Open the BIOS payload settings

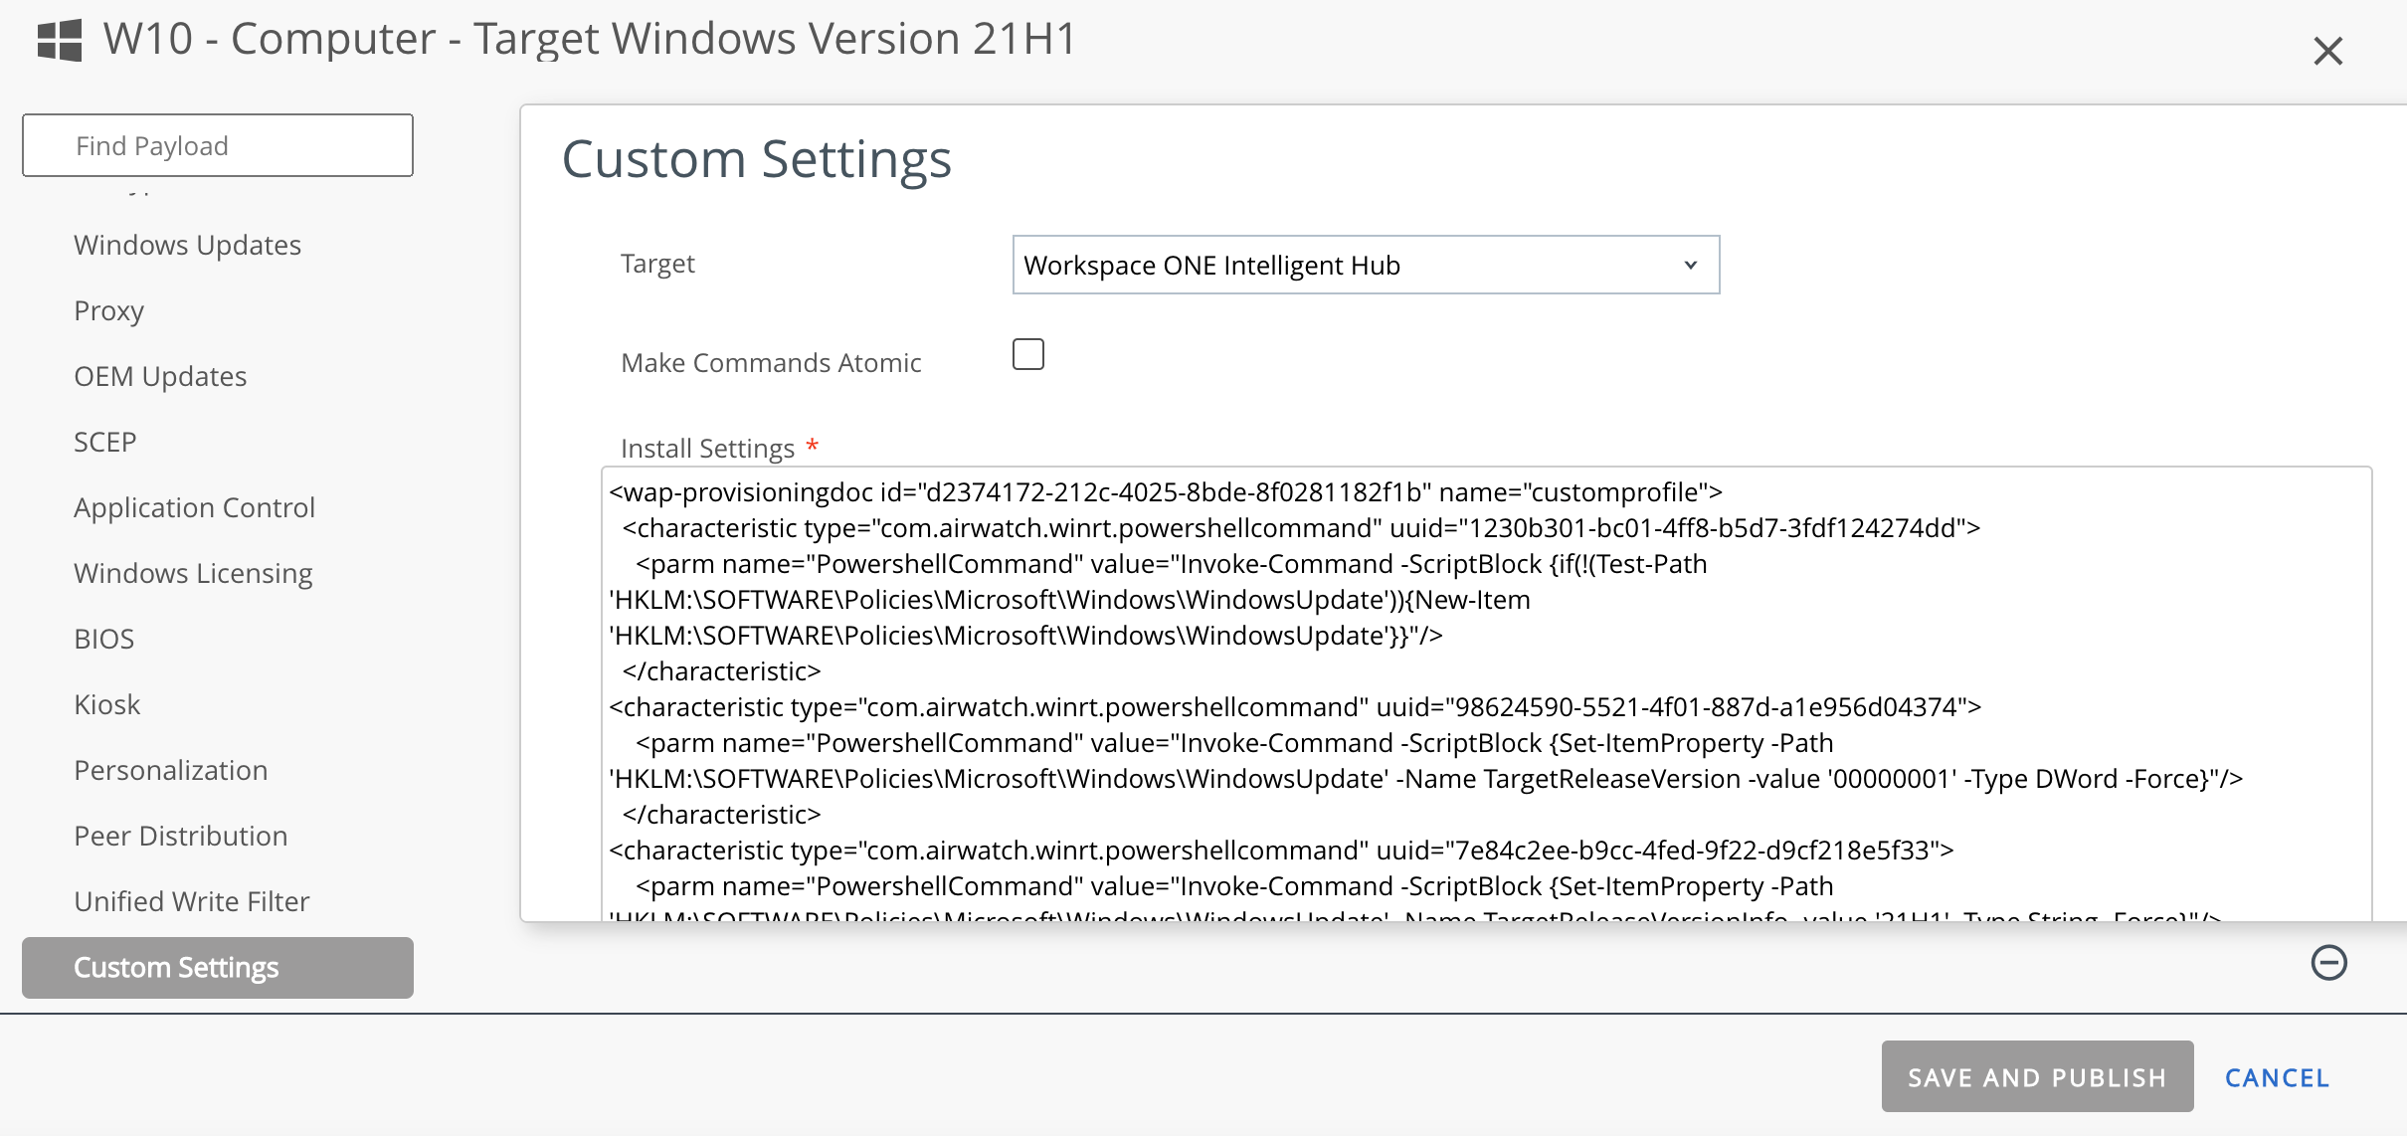[x=103, y=639]
